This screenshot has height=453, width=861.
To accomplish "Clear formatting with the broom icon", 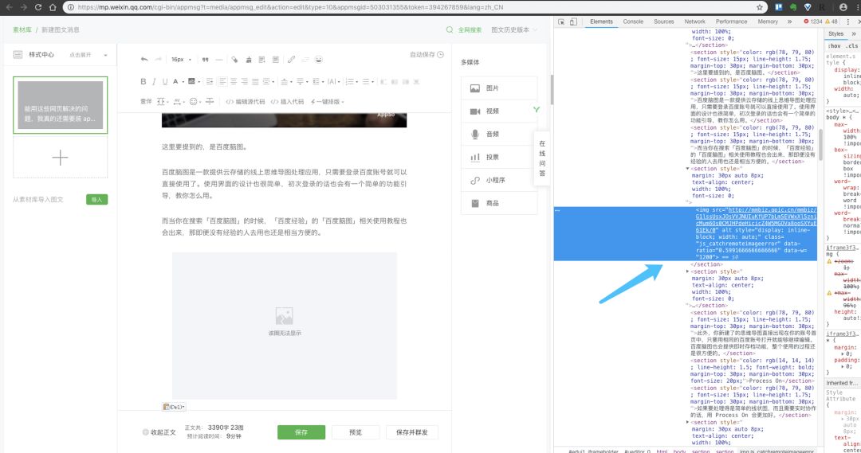I will (x=248, y=59).
